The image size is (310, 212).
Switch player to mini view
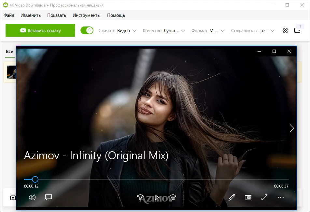[x=248, y=197]
